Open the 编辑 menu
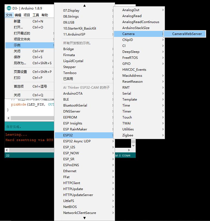This screenshot has height=221, width=210. (x=18, y=15)
